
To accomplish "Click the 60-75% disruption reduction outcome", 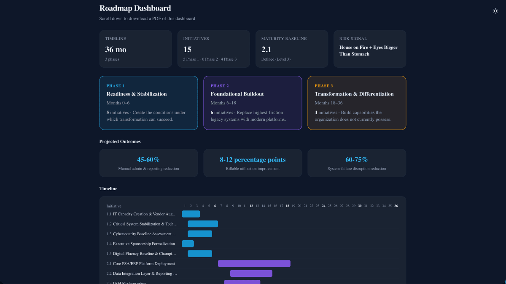I will click(357, 163).
